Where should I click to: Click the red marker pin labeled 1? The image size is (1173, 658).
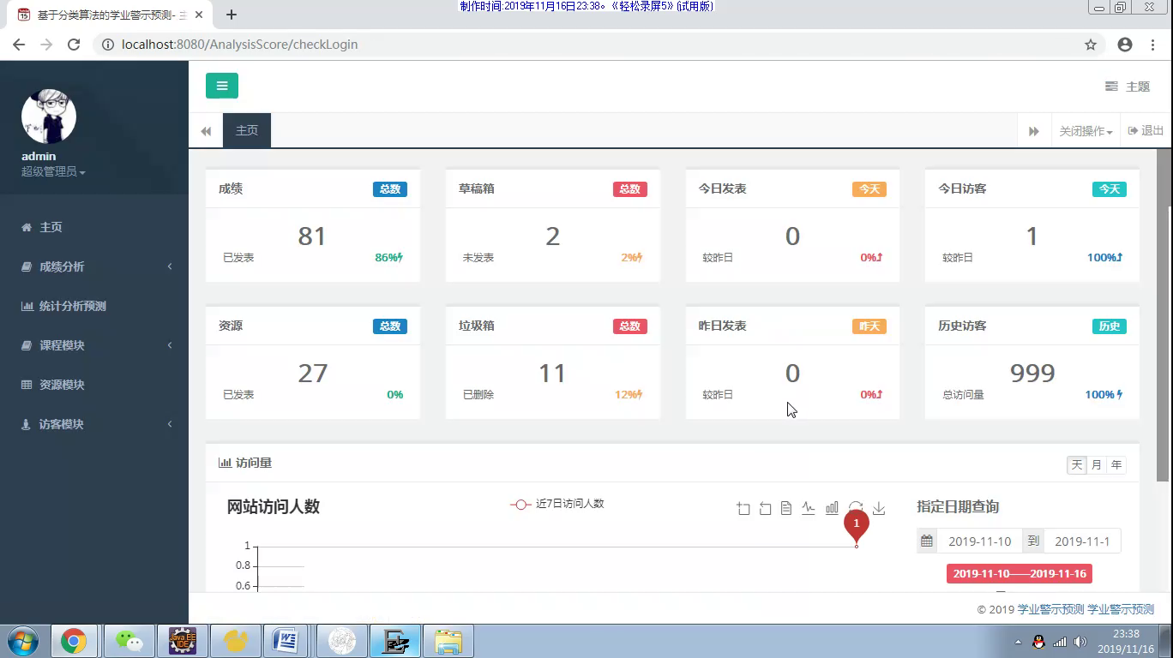[x=856, y=525]
